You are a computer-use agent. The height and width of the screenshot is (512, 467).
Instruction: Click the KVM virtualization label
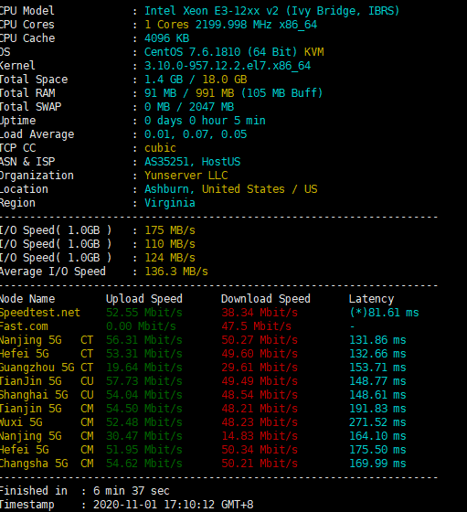(314, 52)
